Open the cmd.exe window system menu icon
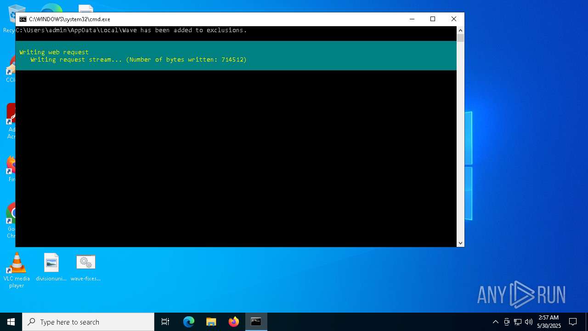 coord(23,19)
